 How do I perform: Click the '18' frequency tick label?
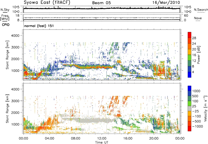click(17, 16)
